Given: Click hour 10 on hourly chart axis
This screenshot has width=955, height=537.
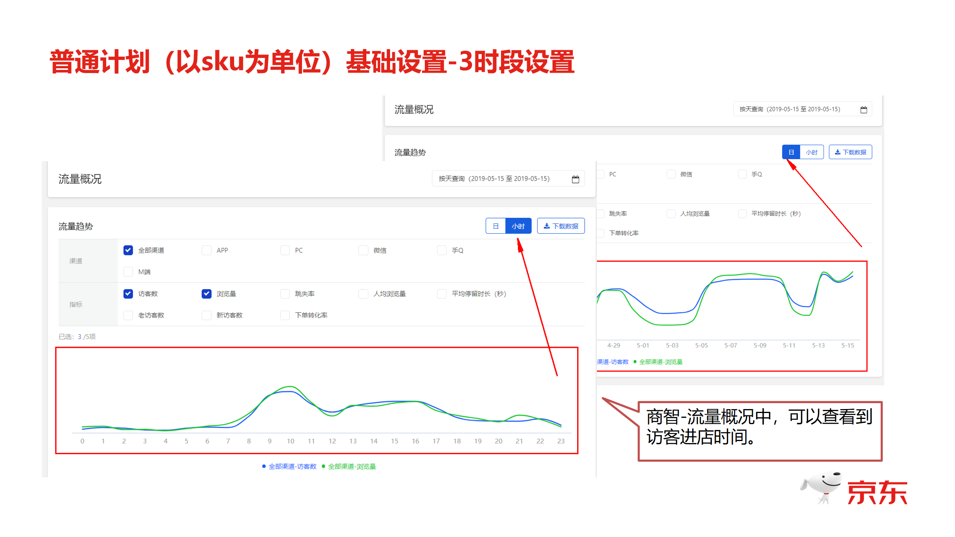Looking at the screenshot, I should tap(290, 441).
